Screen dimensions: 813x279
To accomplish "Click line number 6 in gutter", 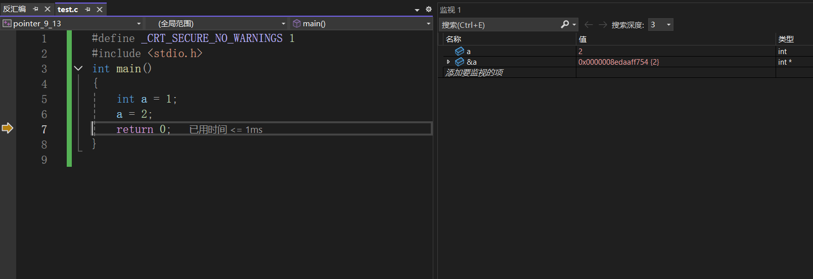I will coord(44,114).
